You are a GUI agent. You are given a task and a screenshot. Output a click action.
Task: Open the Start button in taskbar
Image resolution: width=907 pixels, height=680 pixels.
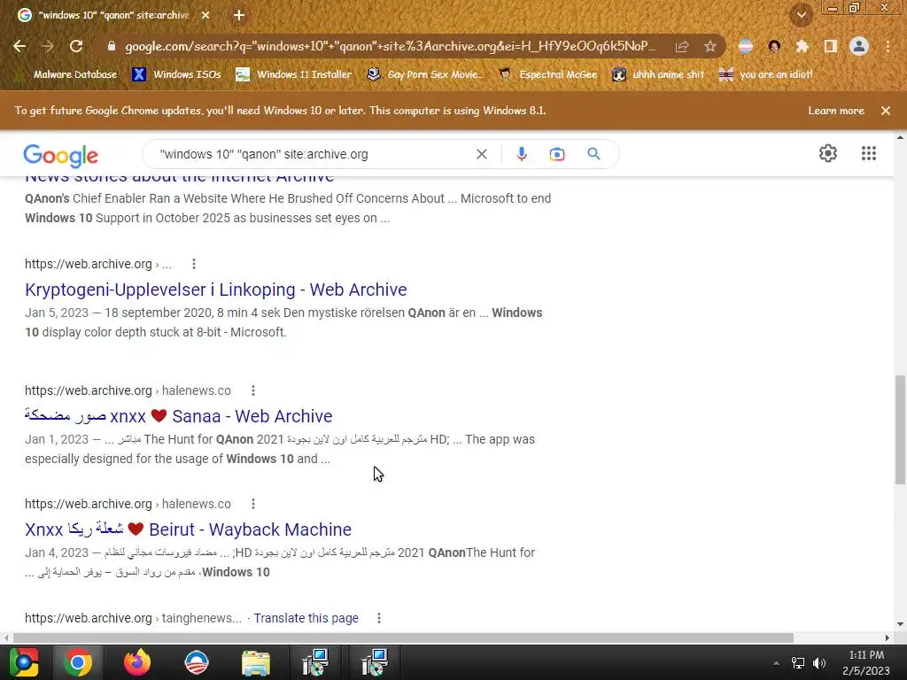(24, 662)
